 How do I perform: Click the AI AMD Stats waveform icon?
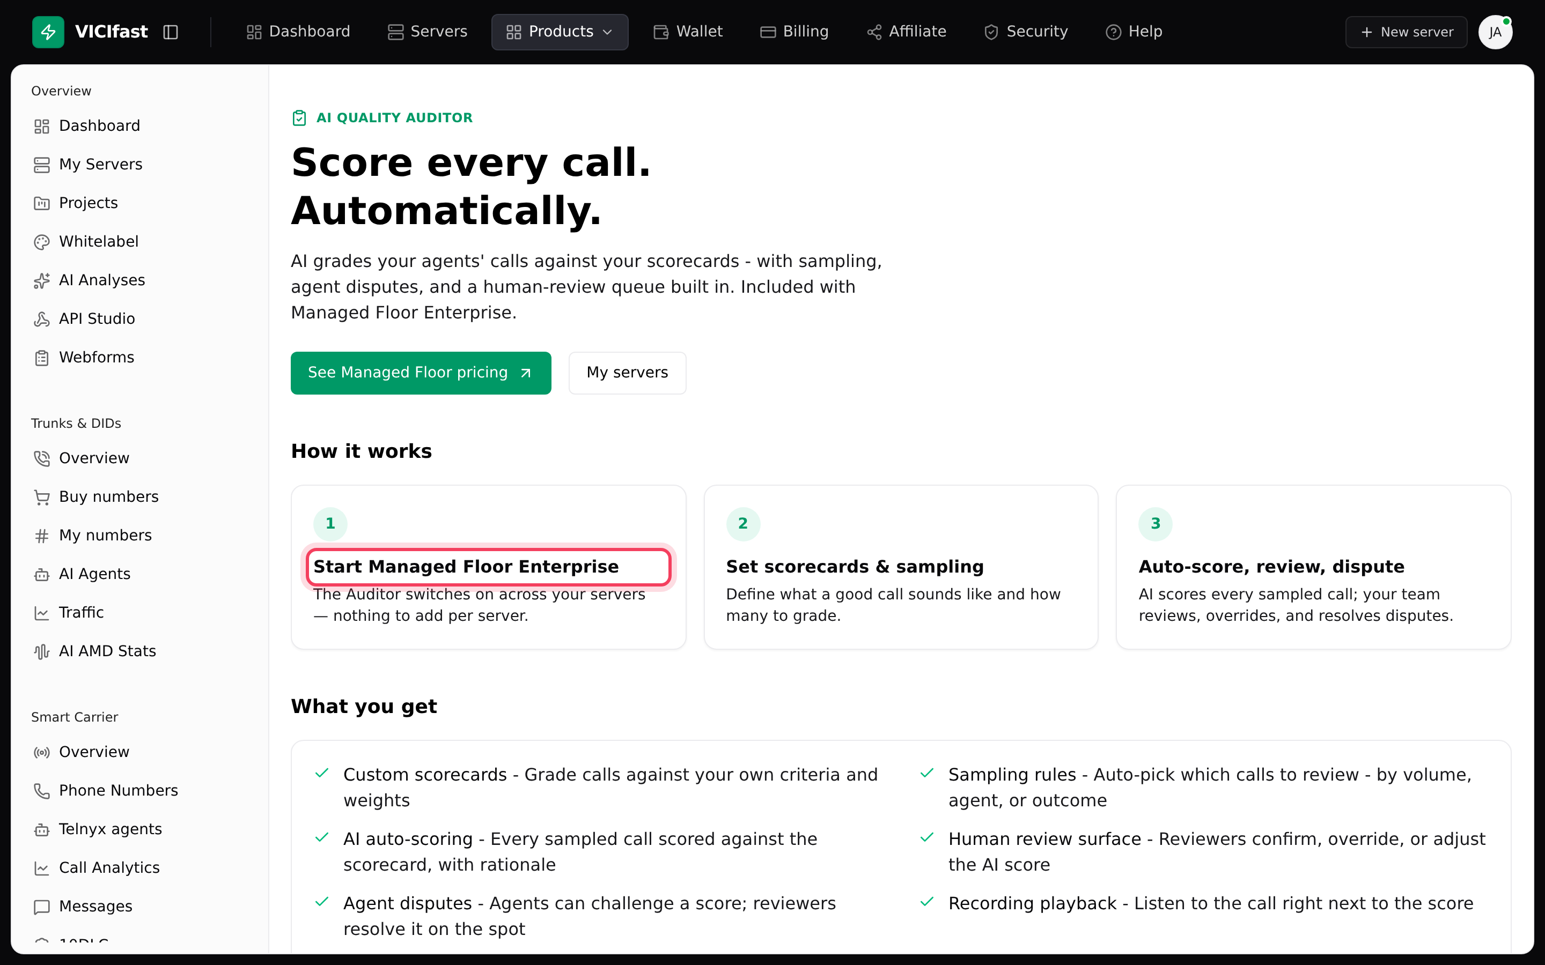coord(42,651)
